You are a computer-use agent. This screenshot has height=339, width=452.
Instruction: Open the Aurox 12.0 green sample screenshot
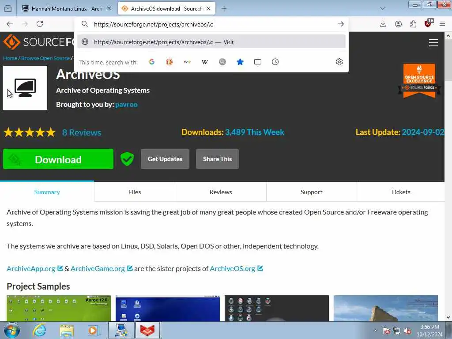59,308
